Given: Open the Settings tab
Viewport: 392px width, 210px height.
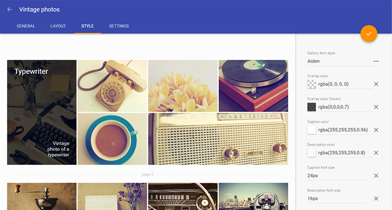Looking at the screenshot, I should (119, 26).
